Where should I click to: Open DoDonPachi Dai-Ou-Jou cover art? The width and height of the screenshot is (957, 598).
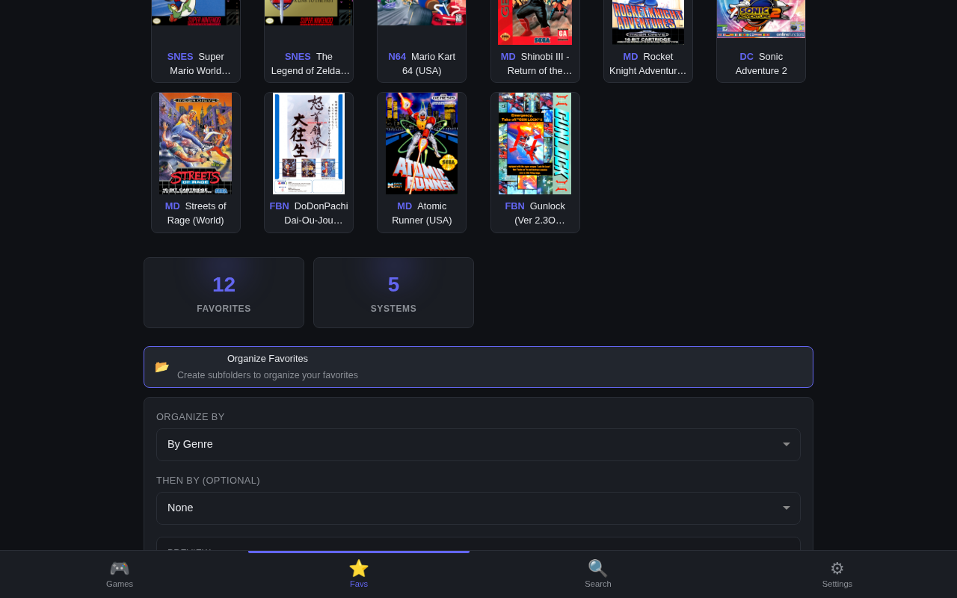[x=309, y=144]
